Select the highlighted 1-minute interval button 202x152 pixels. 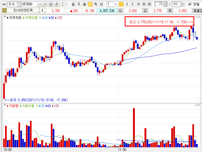pyautogui.click(x=121, y=4)
